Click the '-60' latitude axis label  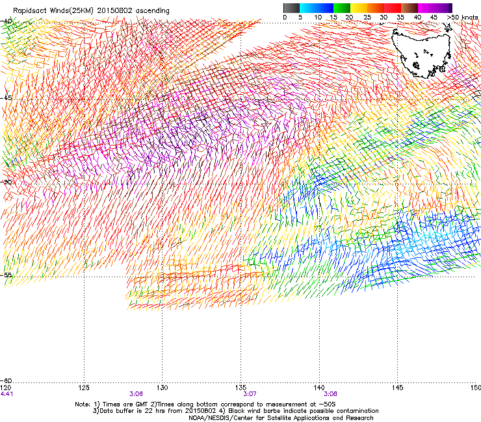pos(6,380)
